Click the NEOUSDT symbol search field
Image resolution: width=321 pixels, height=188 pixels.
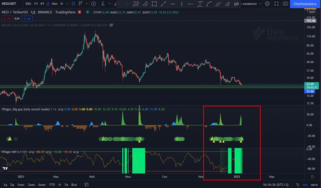click(10, 4)
